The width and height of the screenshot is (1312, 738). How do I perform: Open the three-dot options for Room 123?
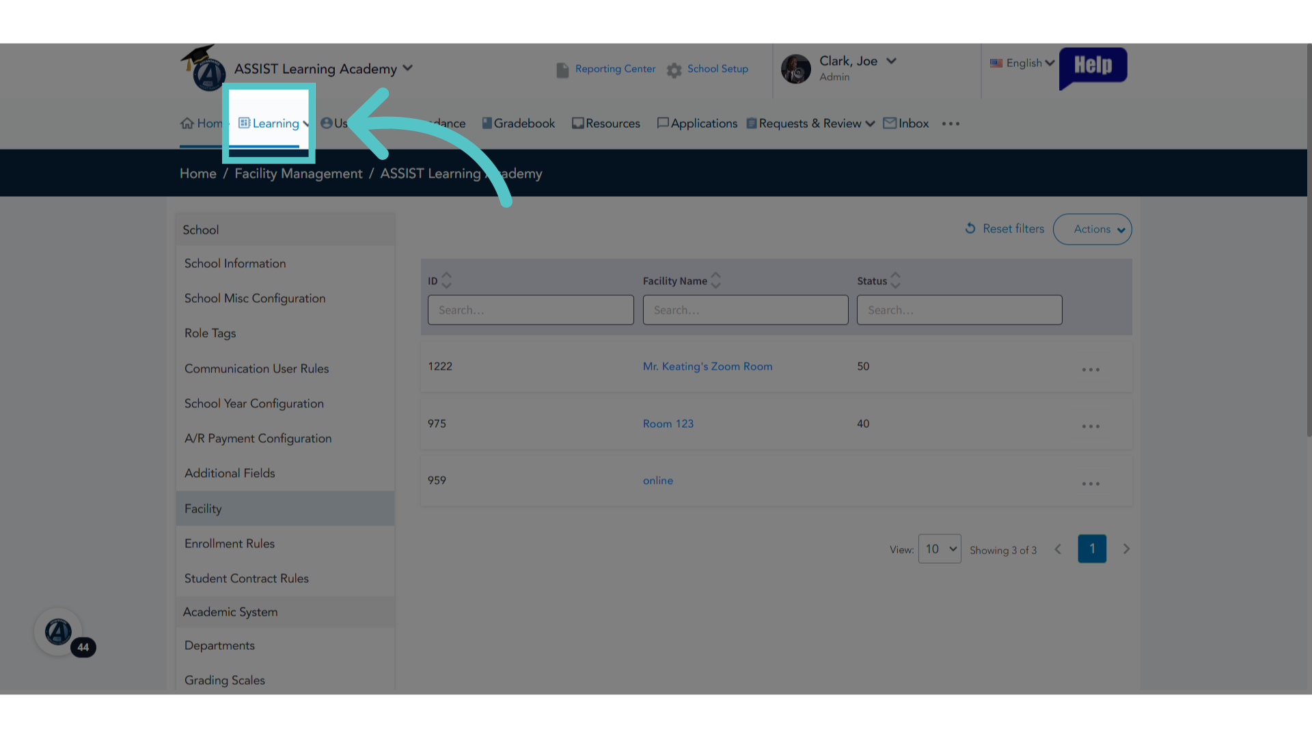1091,426
